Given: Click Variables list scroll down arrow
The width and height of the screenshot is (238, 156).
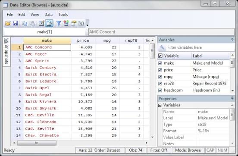Looking at the screenshot, I should point(232,90).
